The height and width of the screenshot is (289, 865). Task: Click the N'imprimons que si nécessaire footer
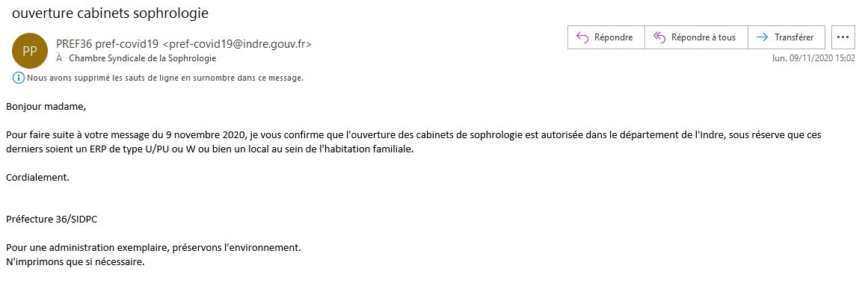(75, 262)
